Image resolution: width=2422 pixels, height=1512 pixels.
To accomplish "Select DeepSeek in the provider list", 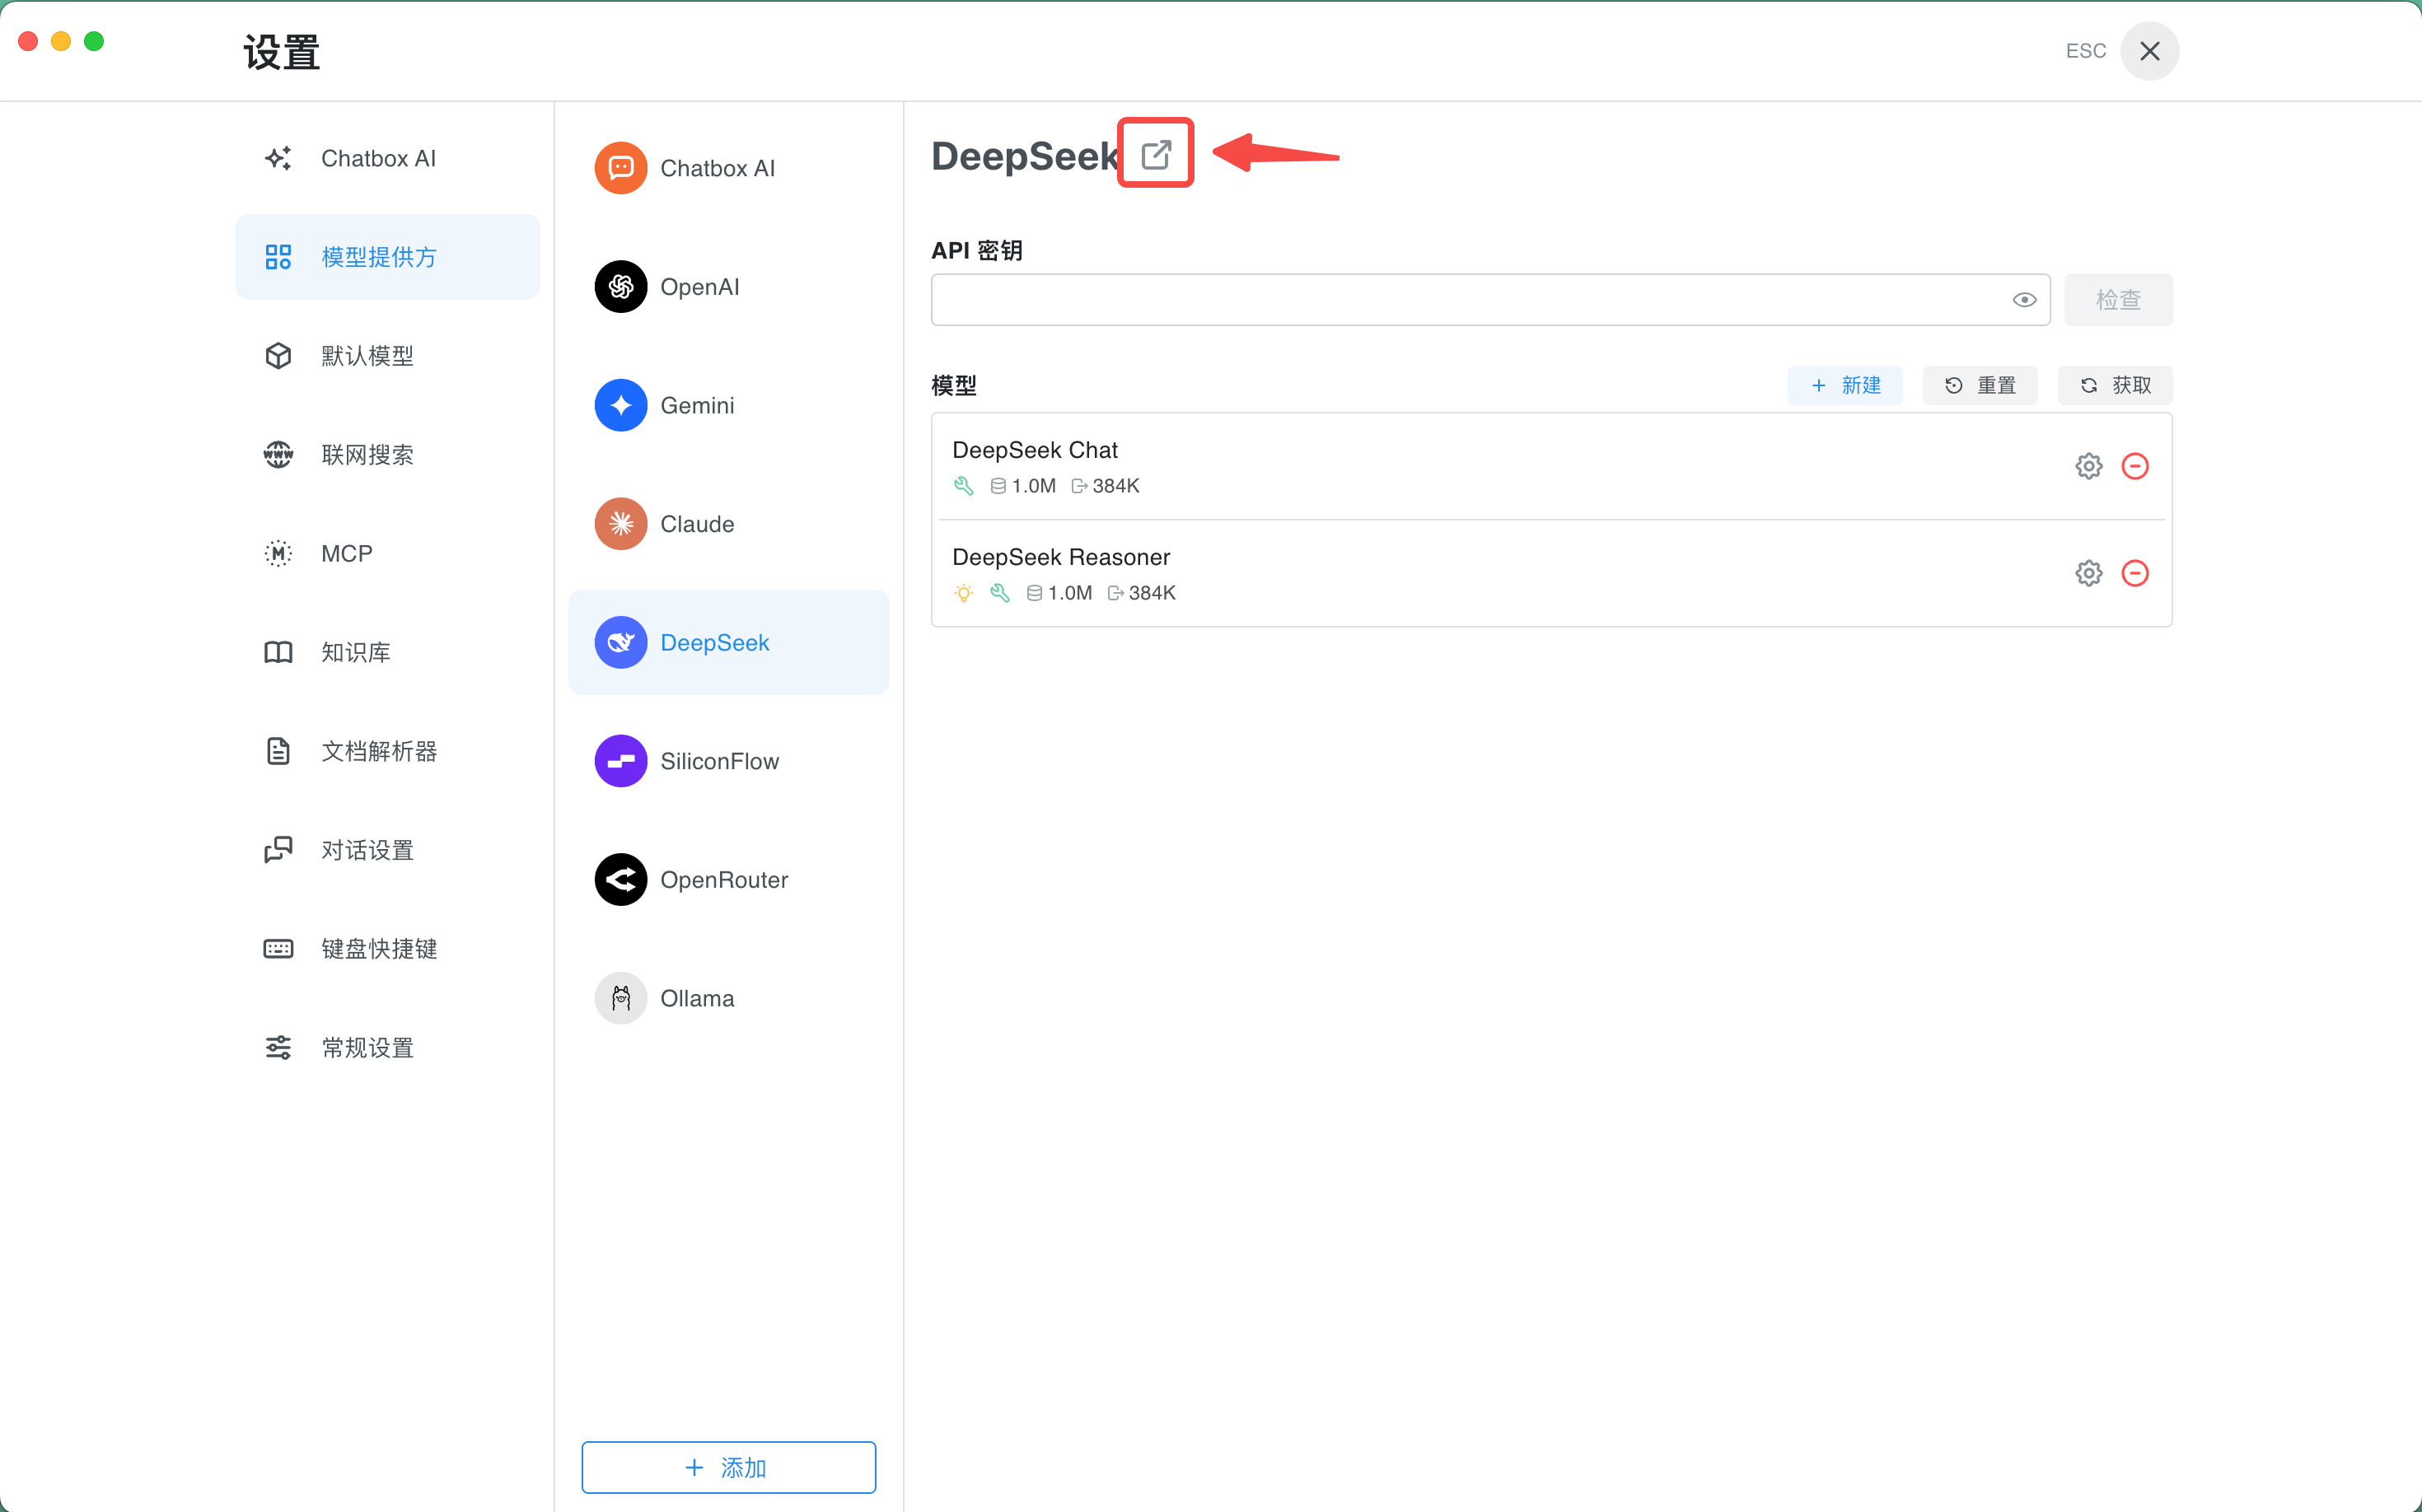I will pyautogui.click(x=728, y=642).
